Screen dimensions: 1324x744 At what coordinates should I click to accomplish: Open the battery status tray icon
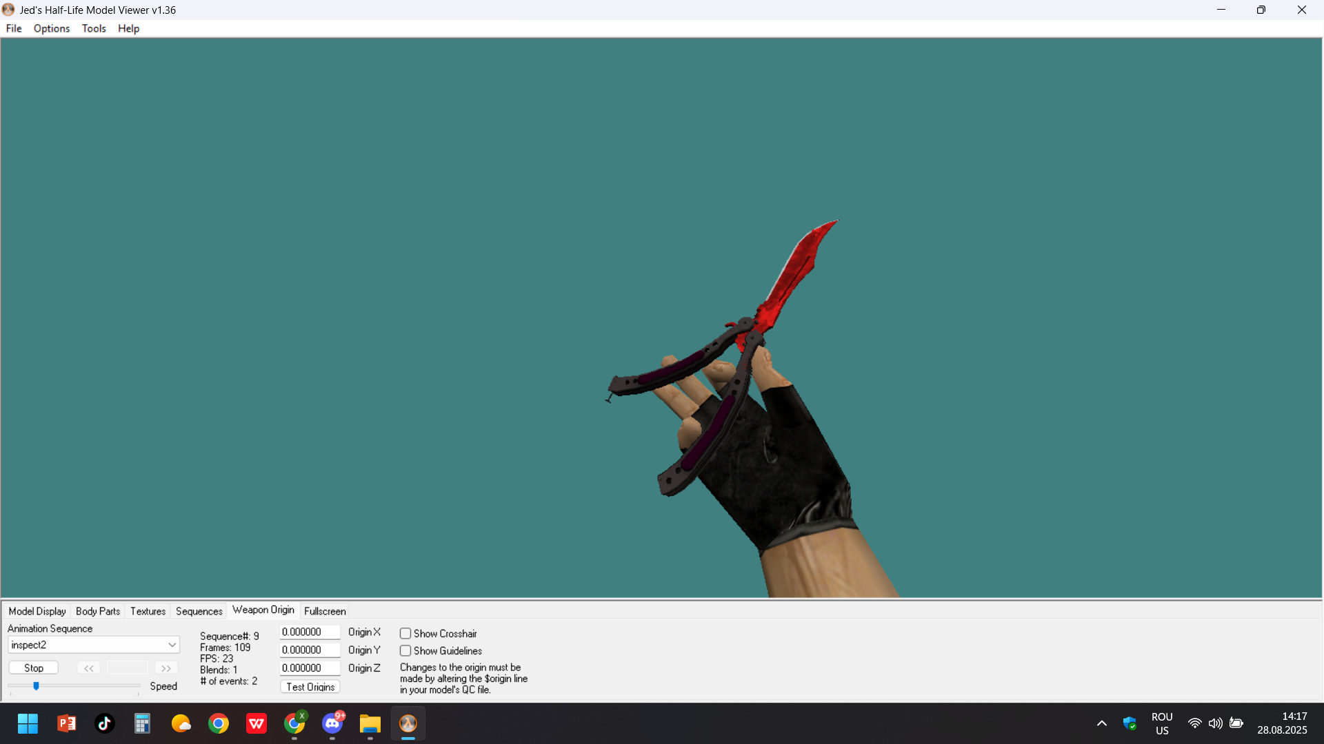point(1236,723)
